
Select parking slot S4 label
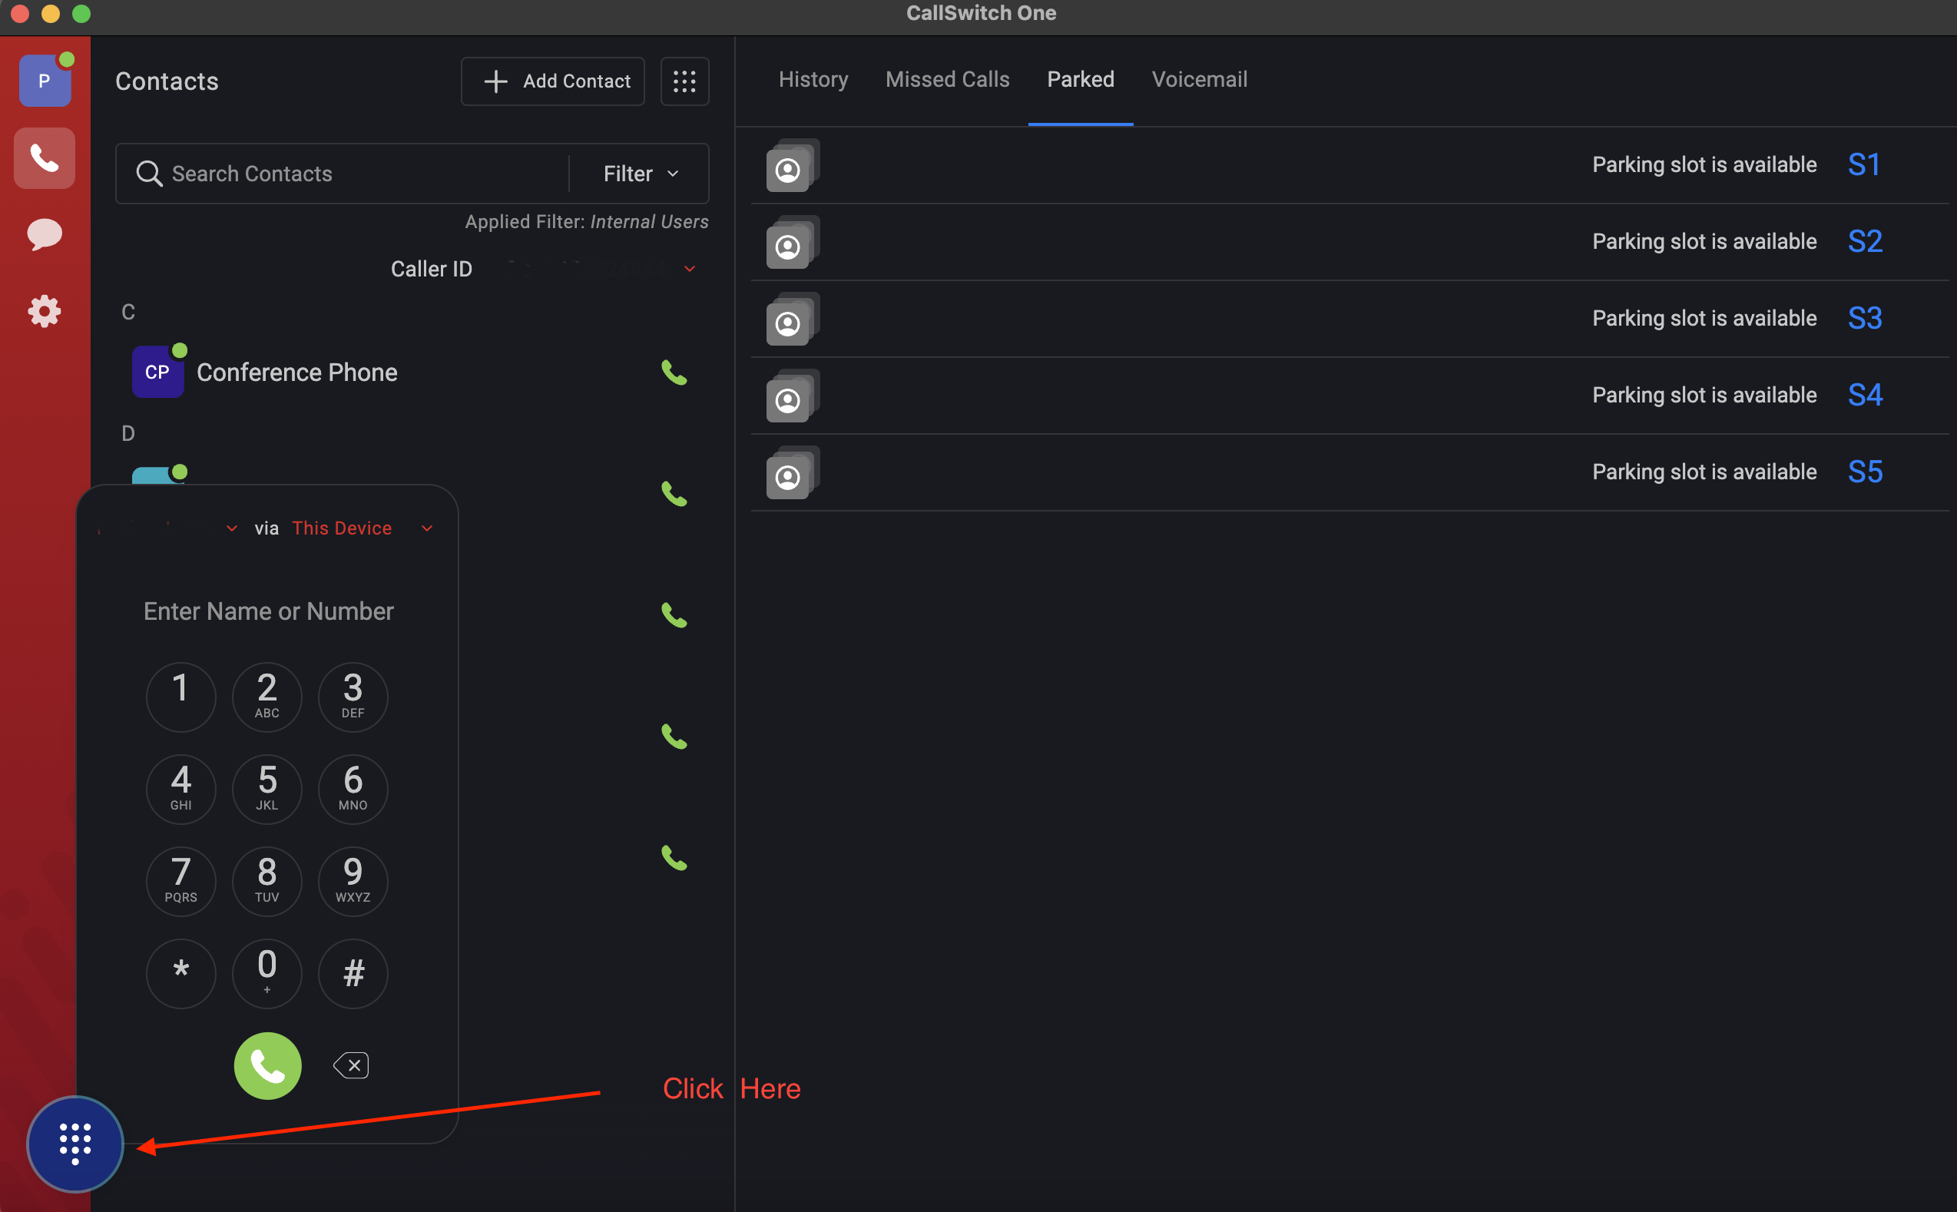(1865, 396)
